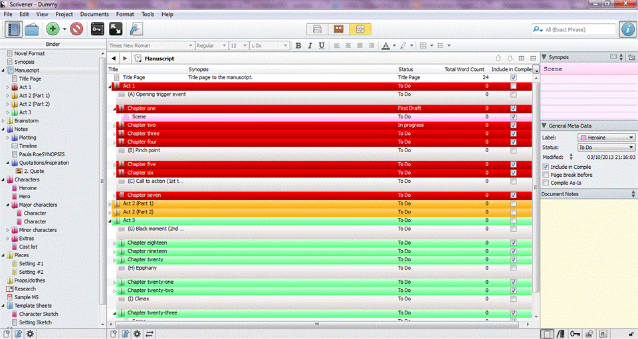Open the blue Inspector info button
This screenshot has width=638, height=339.
[626, 29]
